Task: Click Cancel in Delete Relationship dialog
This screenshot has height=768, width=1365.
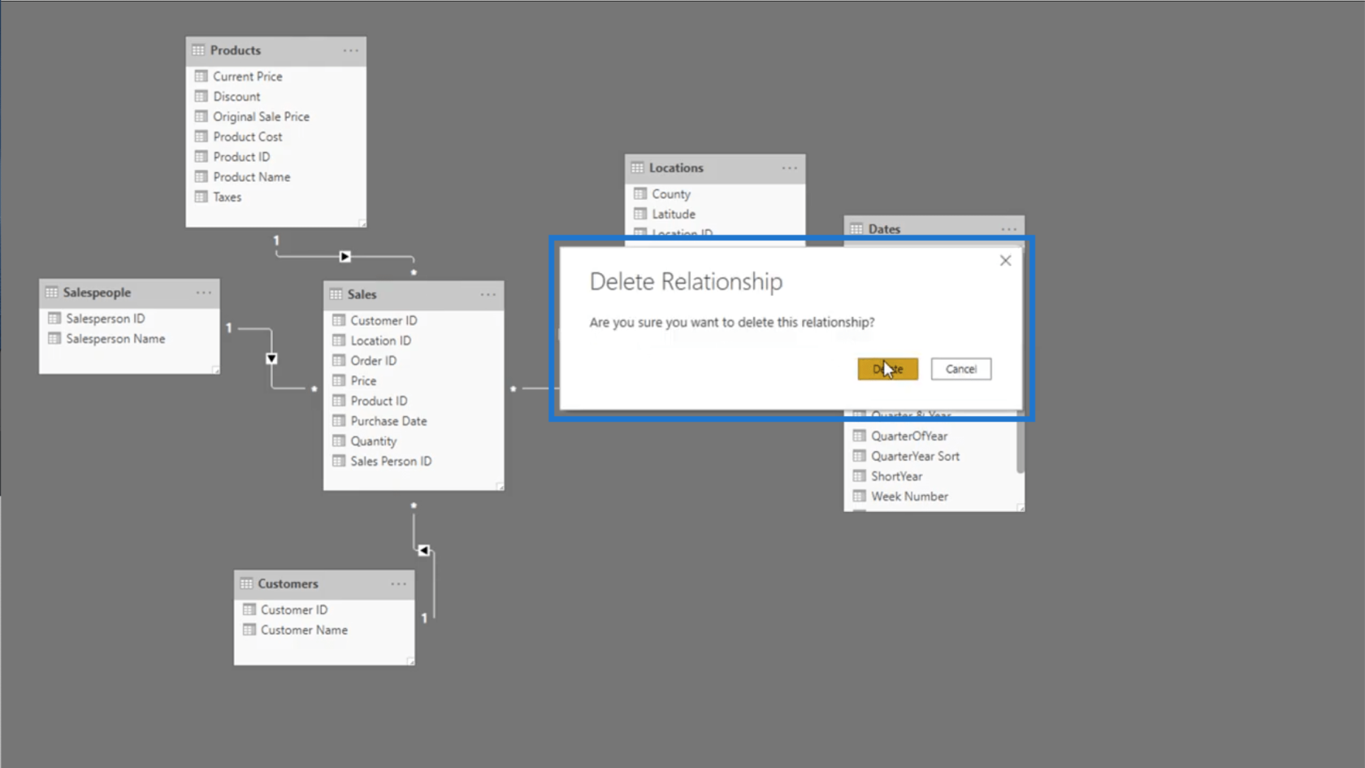Action: point(960,369)
